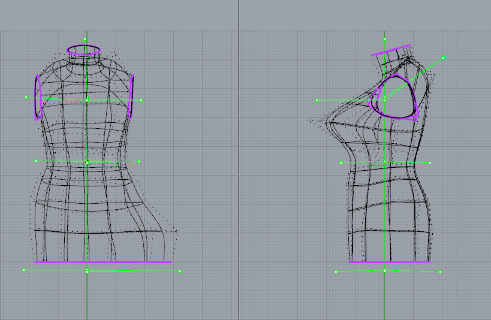Select center handle of front-view bottom line

[87, 271]
